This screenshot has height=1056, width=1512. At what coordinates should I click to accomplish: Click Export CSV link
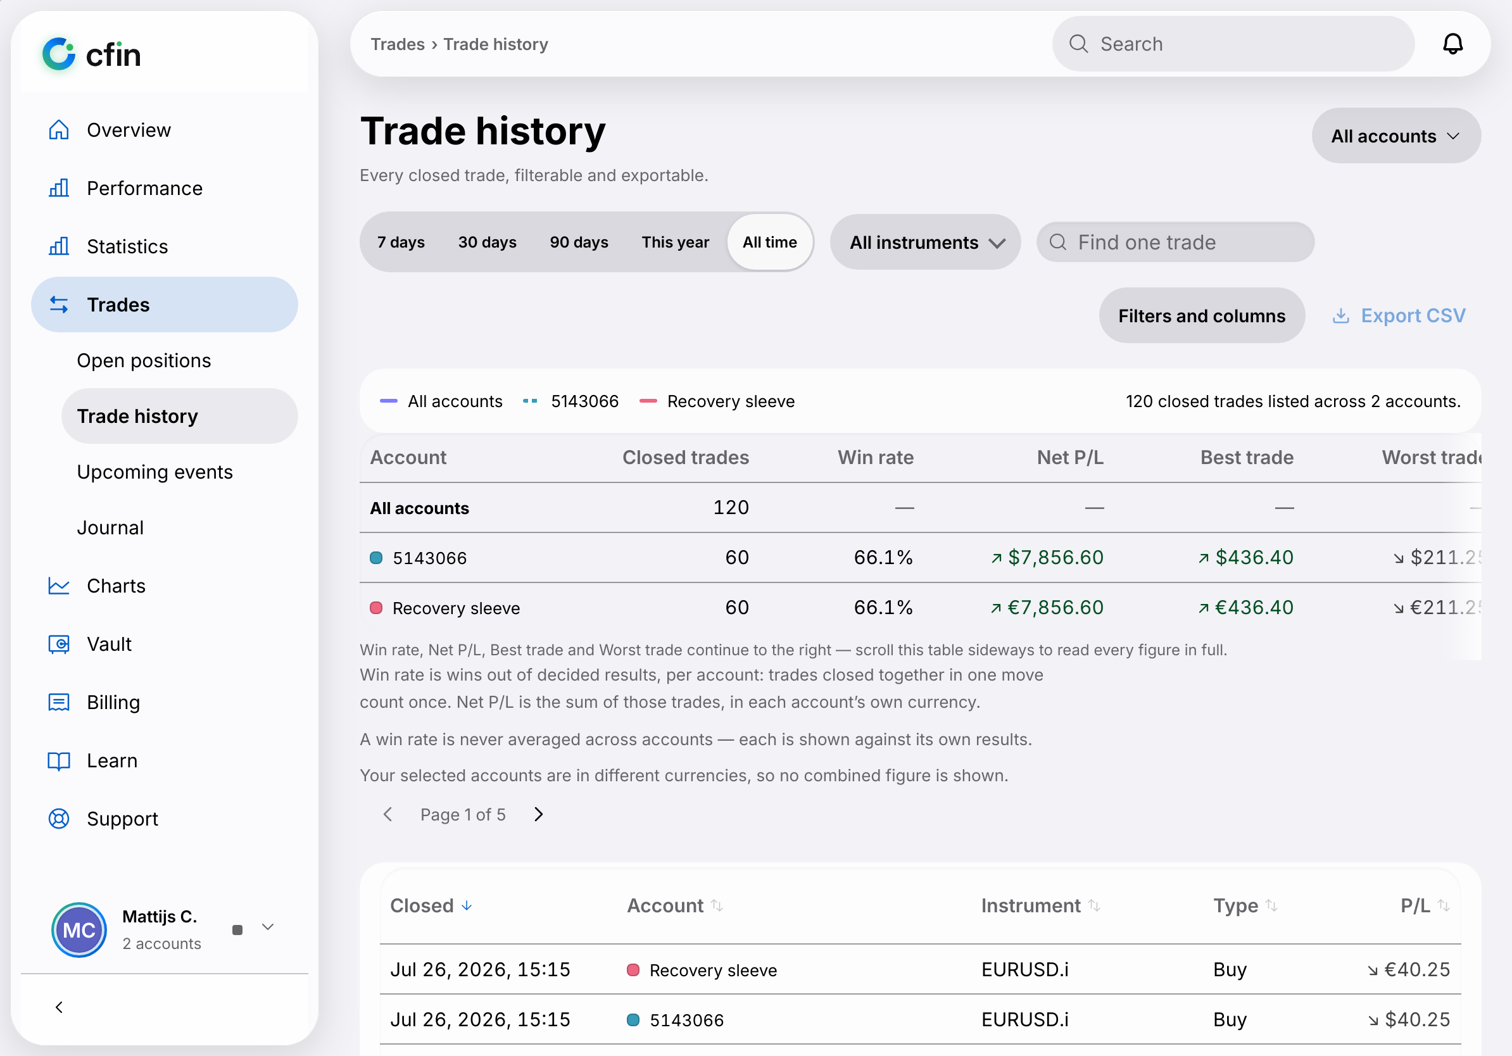click(1399, 316)
